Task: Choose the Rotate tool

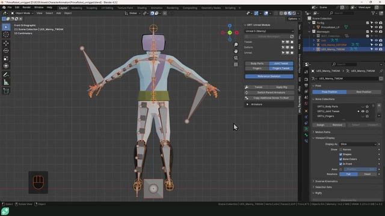Action: [x=6, y=50]
